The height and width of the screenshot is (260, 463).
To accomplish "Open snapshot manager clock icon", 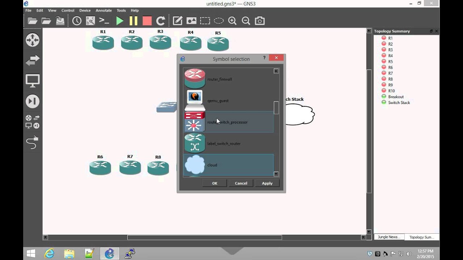I will point(77,21).
